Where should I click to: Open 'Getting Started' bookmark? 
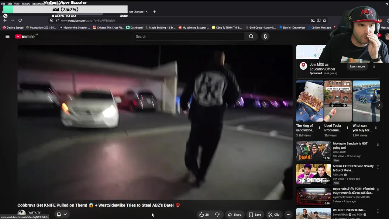[13, 27]
